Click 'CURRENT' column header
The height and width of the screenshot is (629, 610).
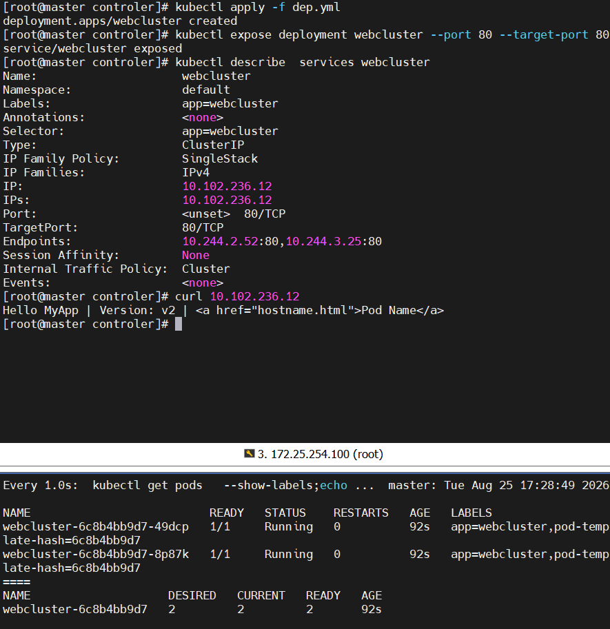pos(261,595)
